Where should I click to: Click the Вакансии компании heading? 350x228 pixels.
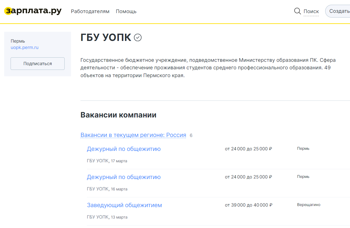pos(118,115)
